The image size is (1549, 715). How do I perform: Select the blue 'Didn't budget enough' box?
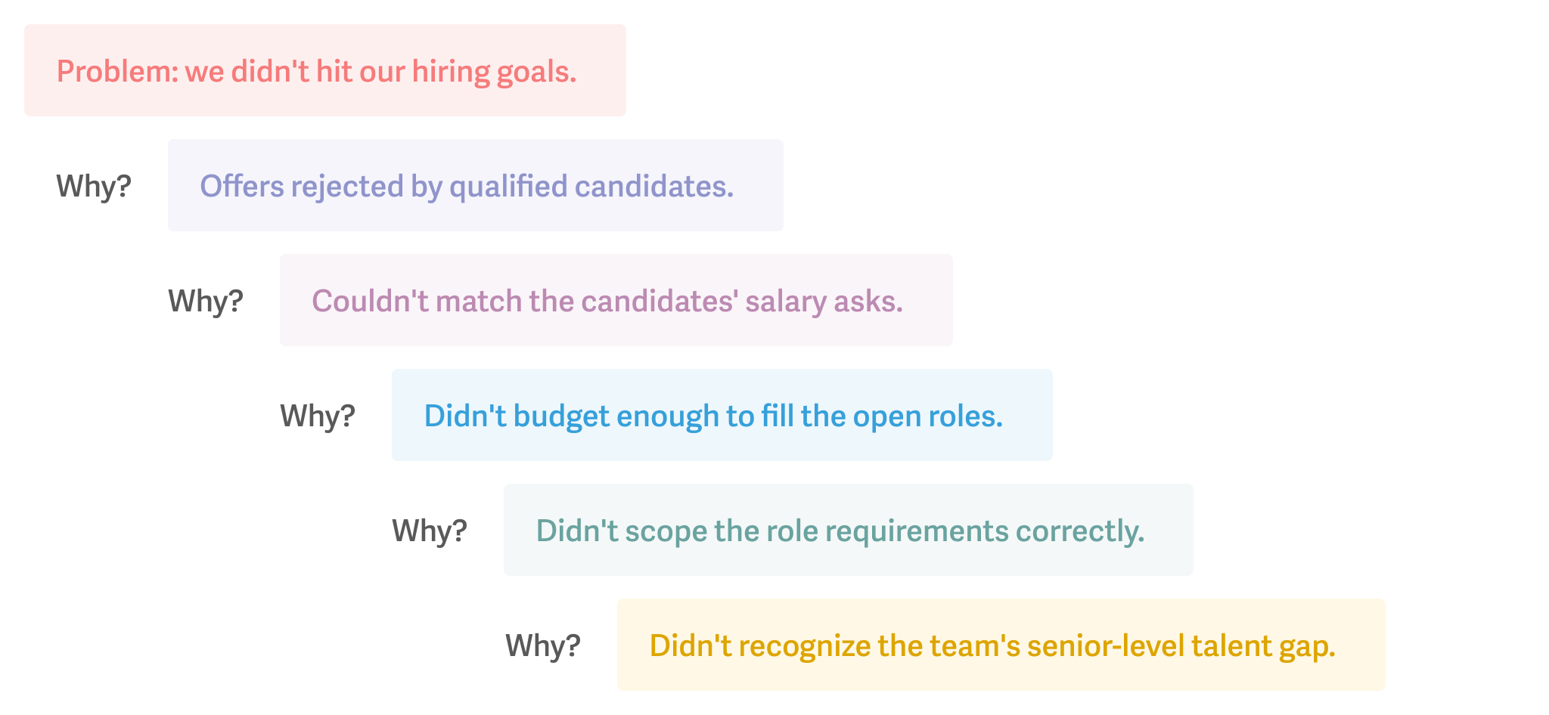pyautogui.click(x=722, y=415)
